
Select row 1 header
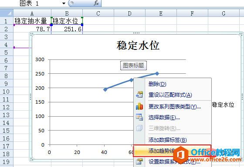(6, 21)
